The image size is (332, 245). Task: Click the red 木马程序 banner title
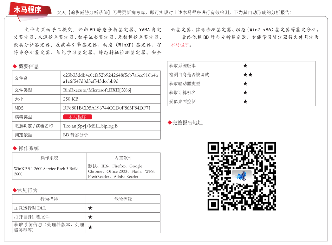(x=28, y=9)
